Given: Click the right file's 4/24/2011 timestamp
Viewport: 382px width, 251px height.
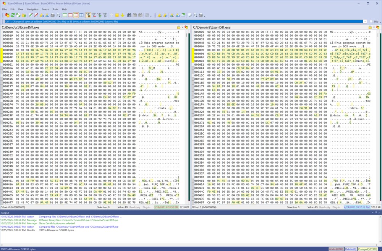Looking at the screenshot, I should [x=356, y=207].
